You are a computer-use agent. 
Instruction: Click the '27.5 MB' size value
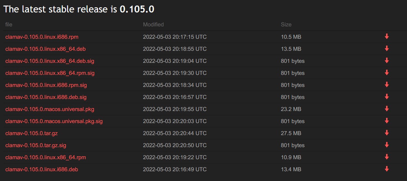[291, 133]
